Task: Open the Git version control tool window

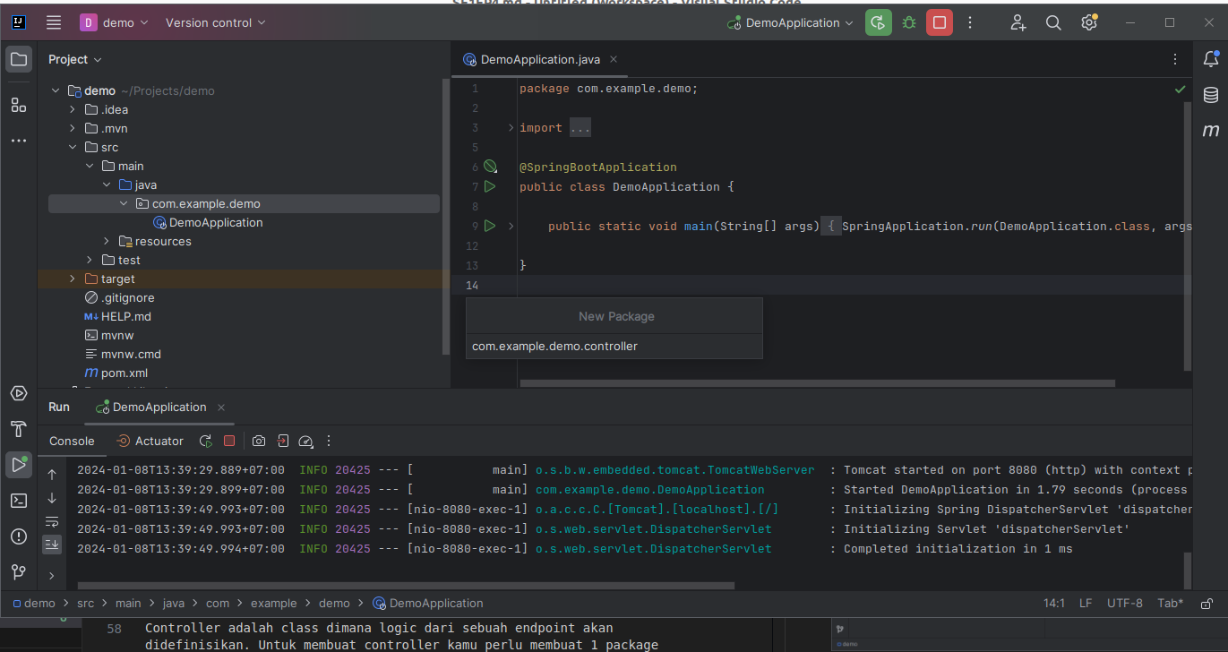Action: pyautogui.click(x=19, y=571)
